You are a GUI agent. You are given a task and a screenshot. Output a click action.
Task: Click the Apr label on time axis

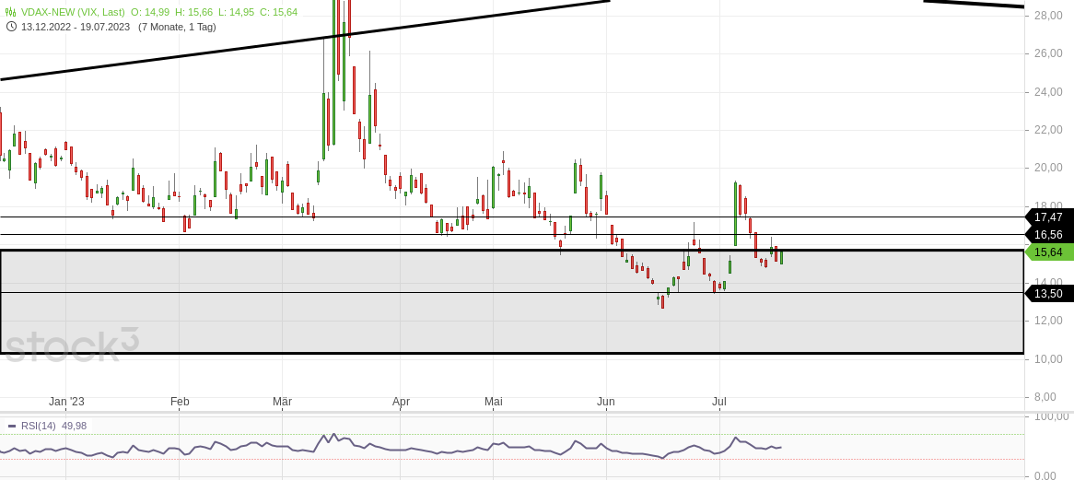point(401,402)
